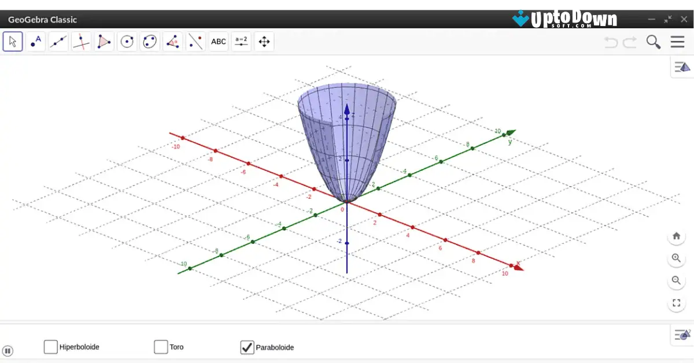Screen dimensions: 694x363
Task: Open the search function
Action: tap(653, 42)
